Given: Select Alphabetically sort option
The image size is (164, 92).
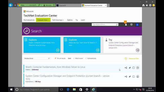Looking at the screenshot, I should [x=86, y=59].
